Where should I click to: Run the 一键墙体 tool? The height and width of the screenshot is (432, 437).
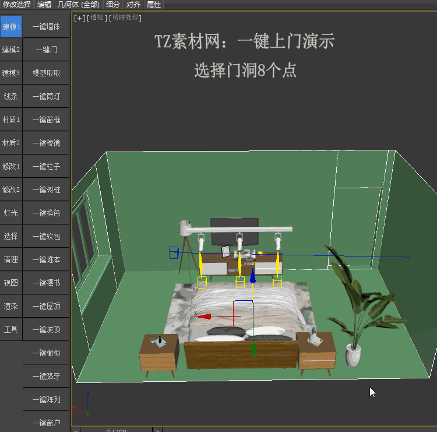click(46, 26)
